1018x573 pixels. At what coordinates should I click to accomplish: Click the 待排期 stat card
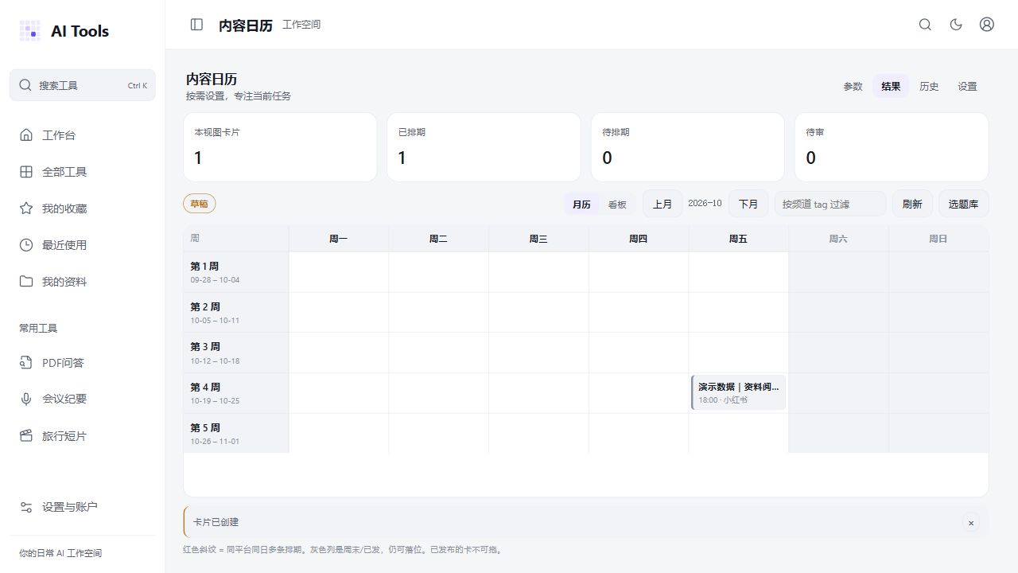click(x=687, y=147)
